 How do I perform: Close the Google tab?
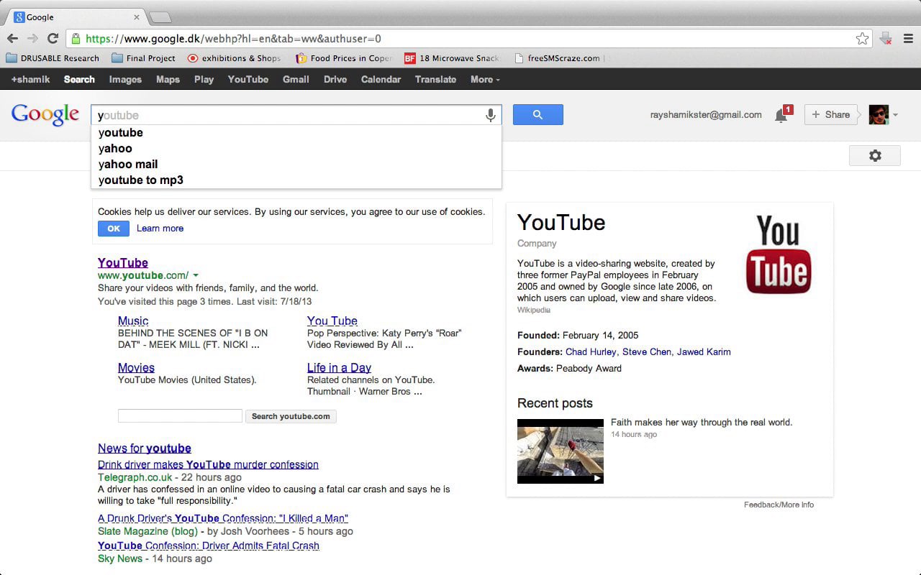(x=137, y=17)
